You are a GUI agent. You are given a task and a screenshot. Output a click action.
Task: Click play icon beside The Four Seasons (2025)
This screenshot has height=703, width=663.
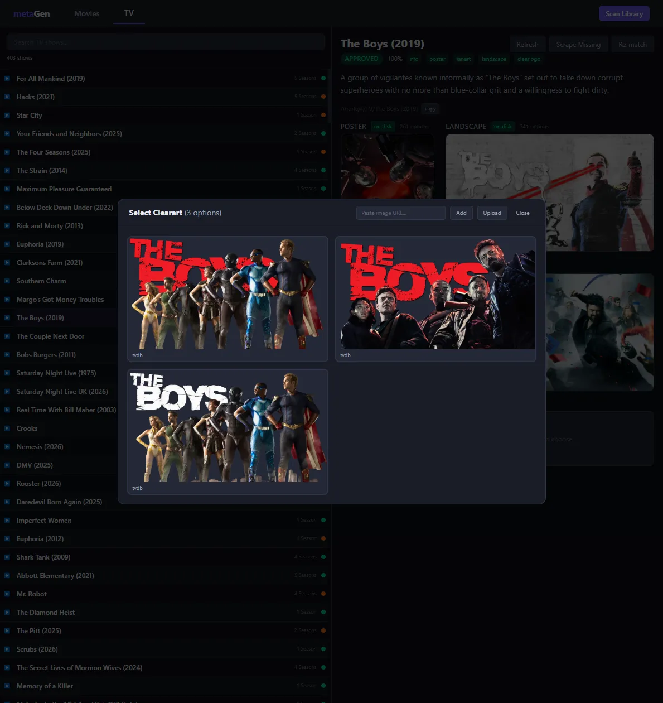(7, 152)
